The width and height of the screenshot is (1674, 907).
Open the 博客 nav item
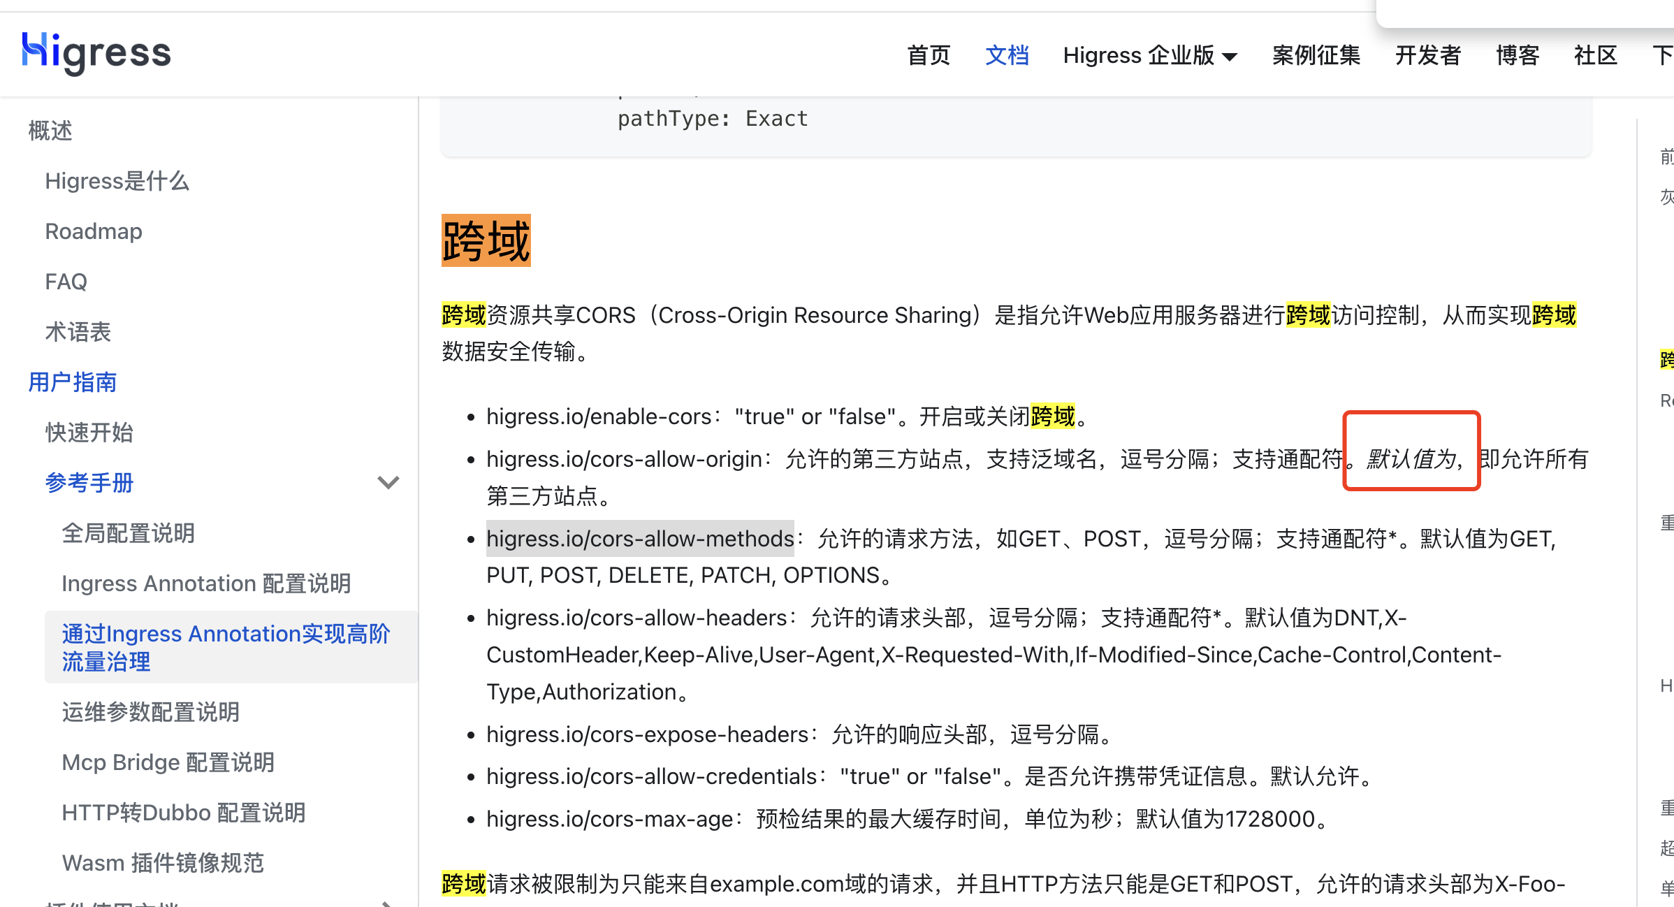[x=1517, y=55]
